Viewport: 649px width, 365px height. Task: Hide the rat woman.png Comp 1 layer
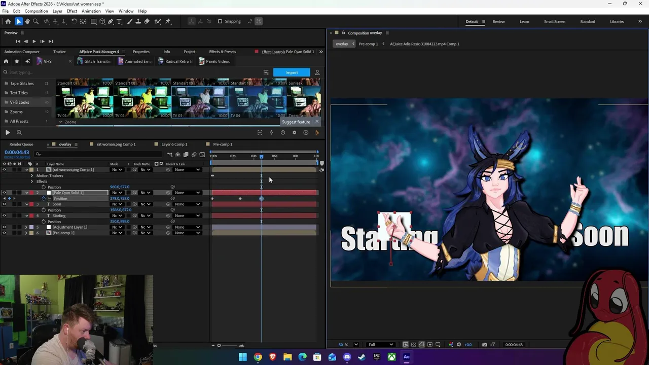4,169
